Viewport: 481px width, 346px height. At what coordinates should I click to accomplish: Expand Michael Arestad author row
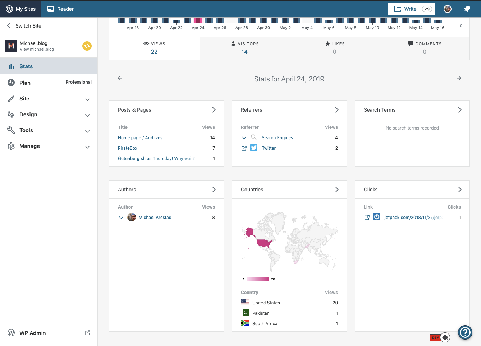(121, 218)
